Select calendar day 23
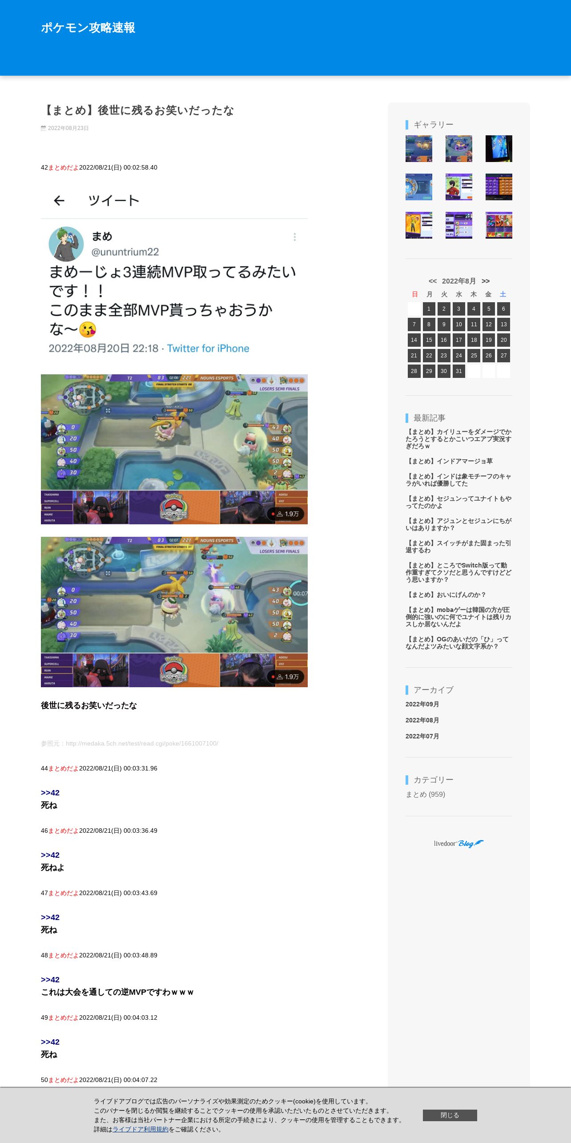The image size is (571, 1143). point(444,356)
